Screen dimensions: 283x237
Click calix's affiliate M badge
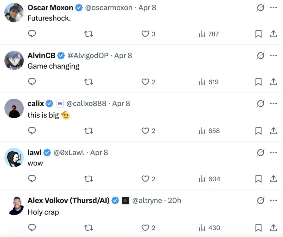(x=60, y=104)
